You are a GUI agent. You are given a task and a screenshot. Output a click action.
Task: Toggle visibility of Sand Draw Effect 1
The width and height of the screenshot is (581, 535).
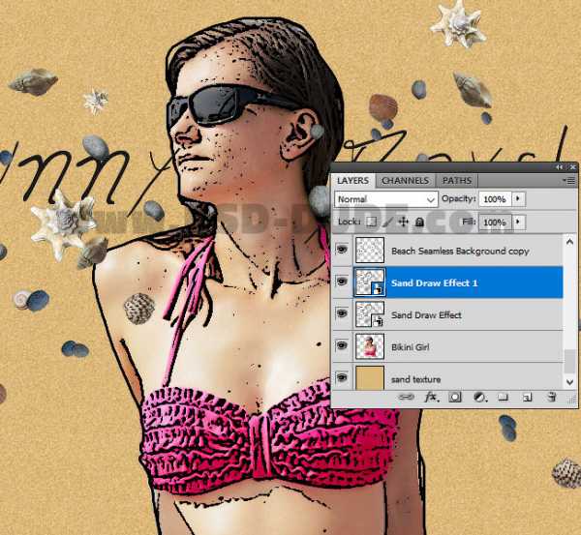pos(342,282)
